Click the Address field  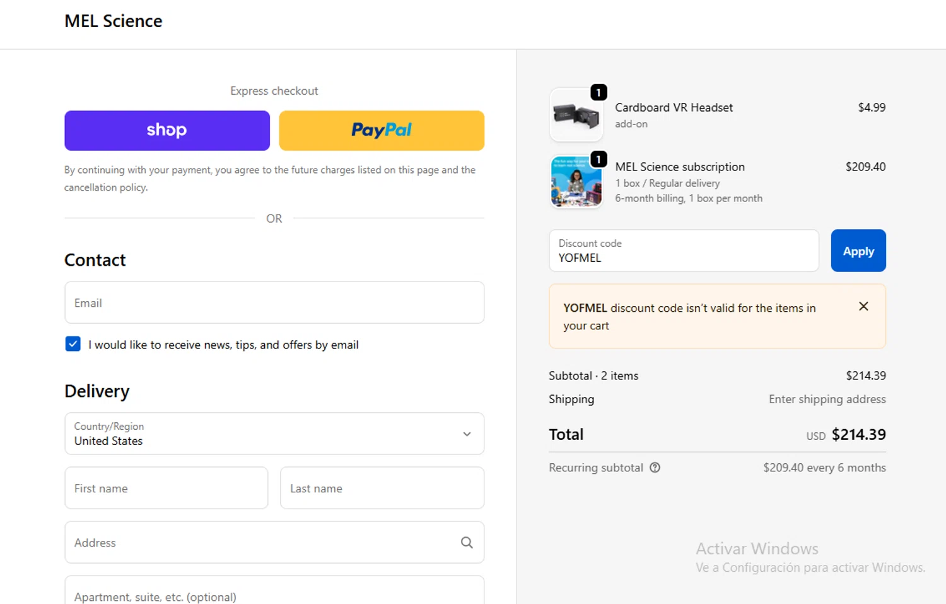tap(274, 542)
